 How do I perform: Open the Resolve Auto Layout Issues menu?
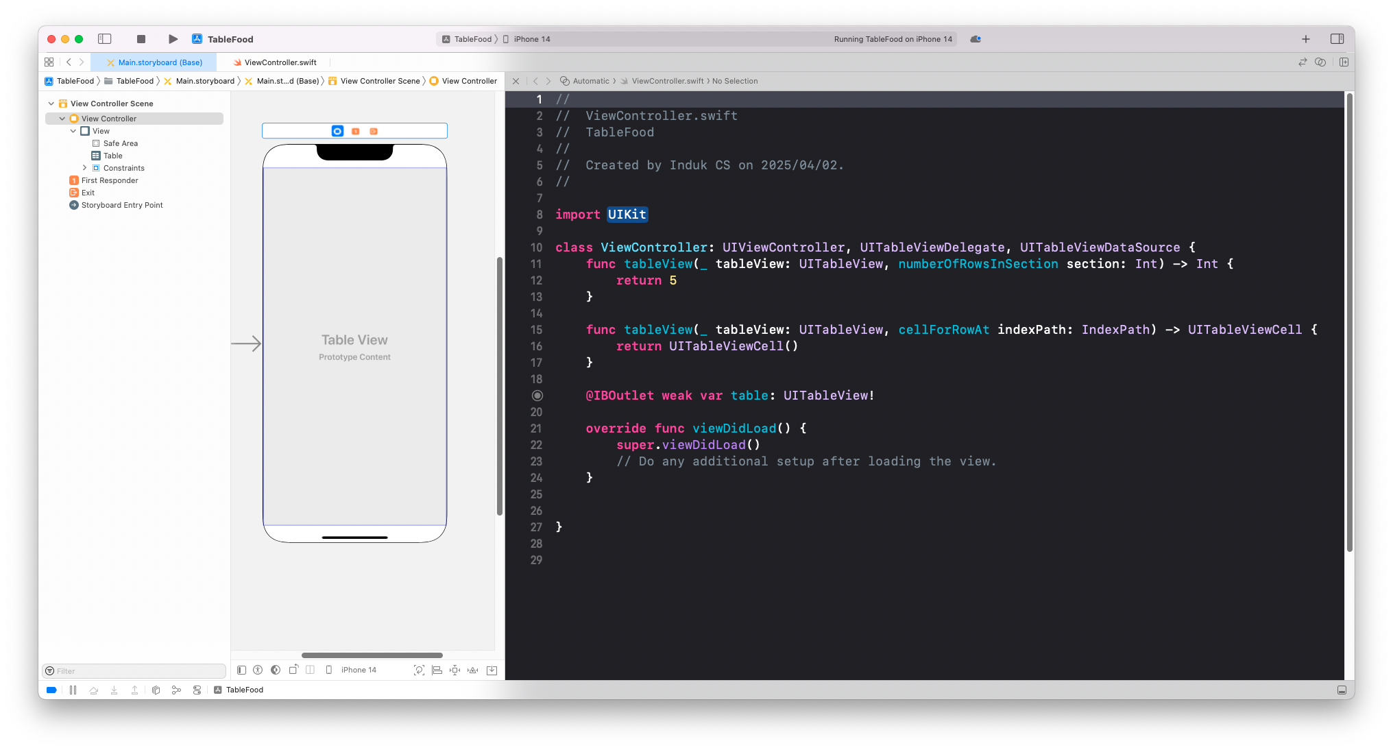click(x=472, y=670)
